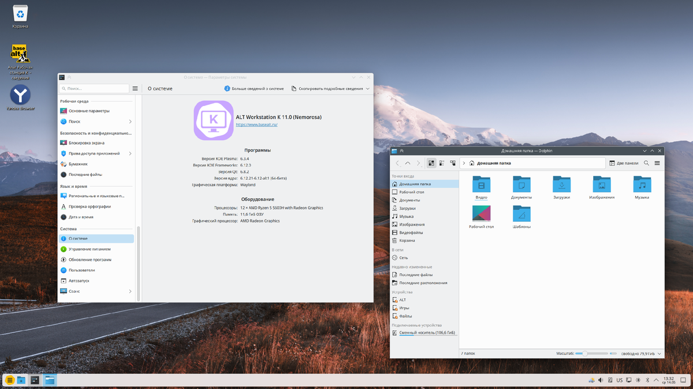Open Проверка орфографии settings page
The width and height of the screenshot is (693, 389).
pos(97,206)
